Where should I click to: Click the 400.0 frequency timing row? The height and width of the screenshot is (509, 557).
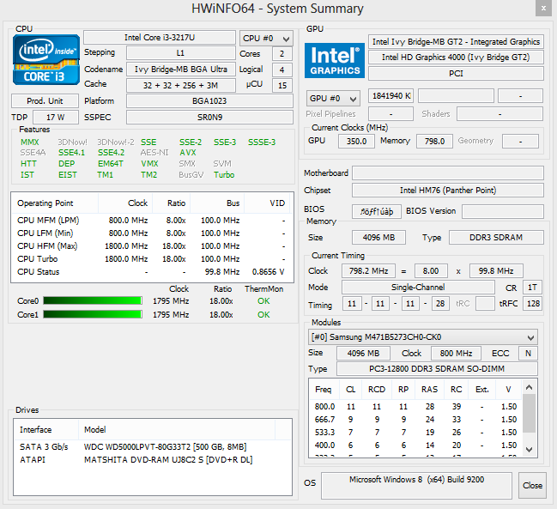(415, 445)
